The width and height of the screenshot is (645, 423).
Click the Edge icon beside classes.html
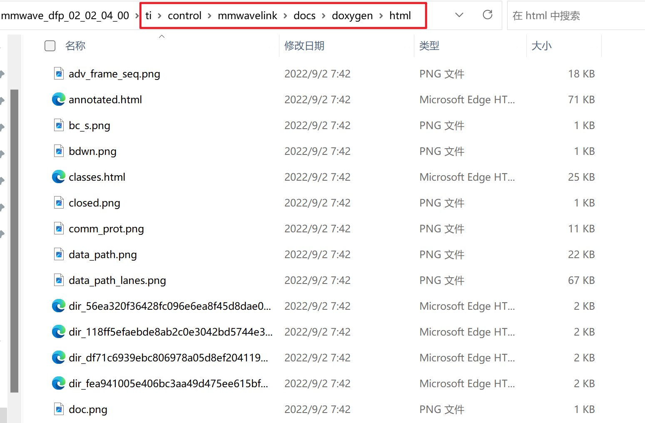[59, 177]
